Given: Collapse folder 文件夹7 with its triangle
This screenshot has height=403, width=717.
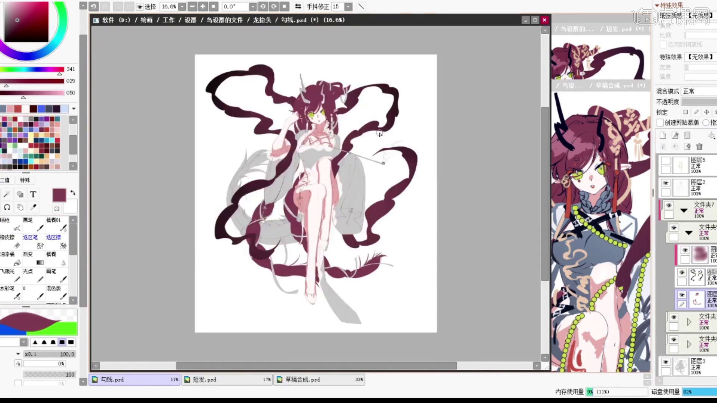Looking at the screenshot, I should 684,210.
